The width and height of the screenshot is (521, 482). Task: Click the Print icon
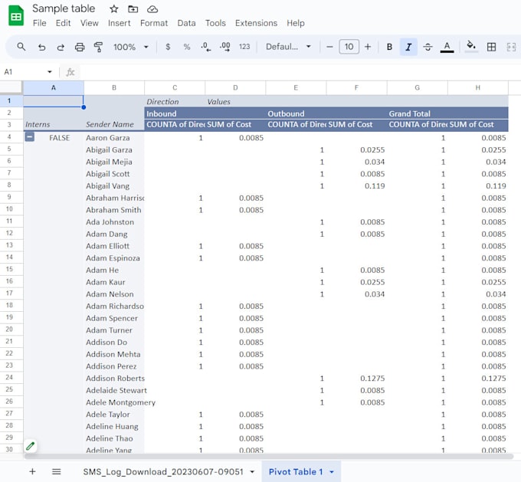point(80,47)
